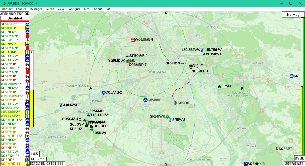Click the SP5QWE-9 car icon on map

127,56
